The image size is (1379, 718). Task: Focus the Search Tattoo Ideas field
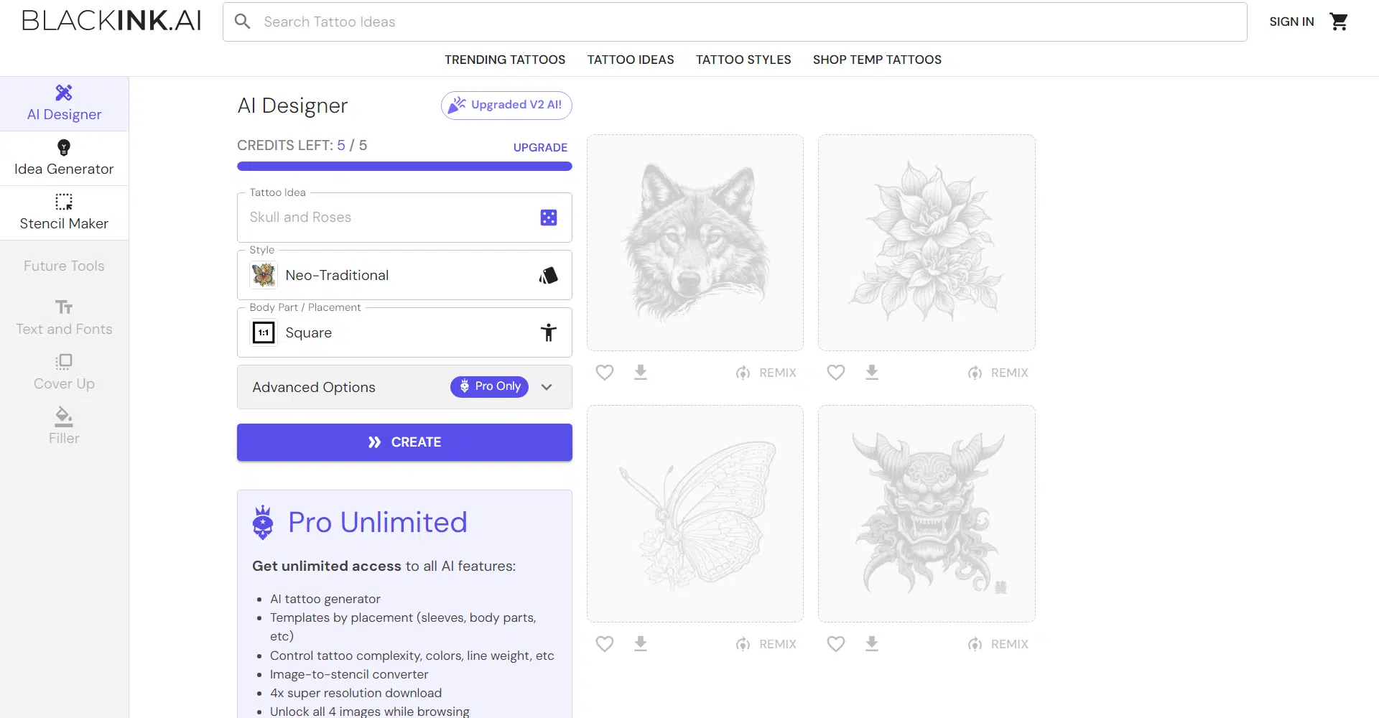tap(747, 22)
